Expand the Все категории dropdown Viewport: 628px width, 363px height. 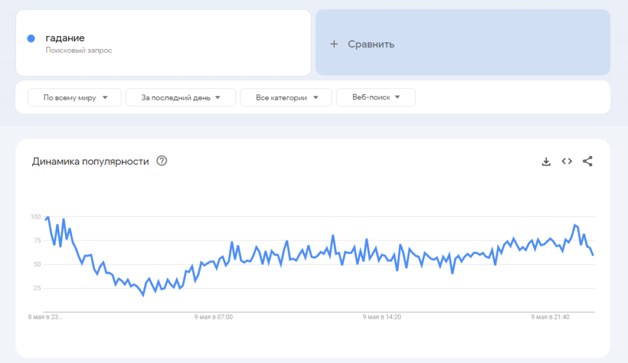click(x=286, y=97)
